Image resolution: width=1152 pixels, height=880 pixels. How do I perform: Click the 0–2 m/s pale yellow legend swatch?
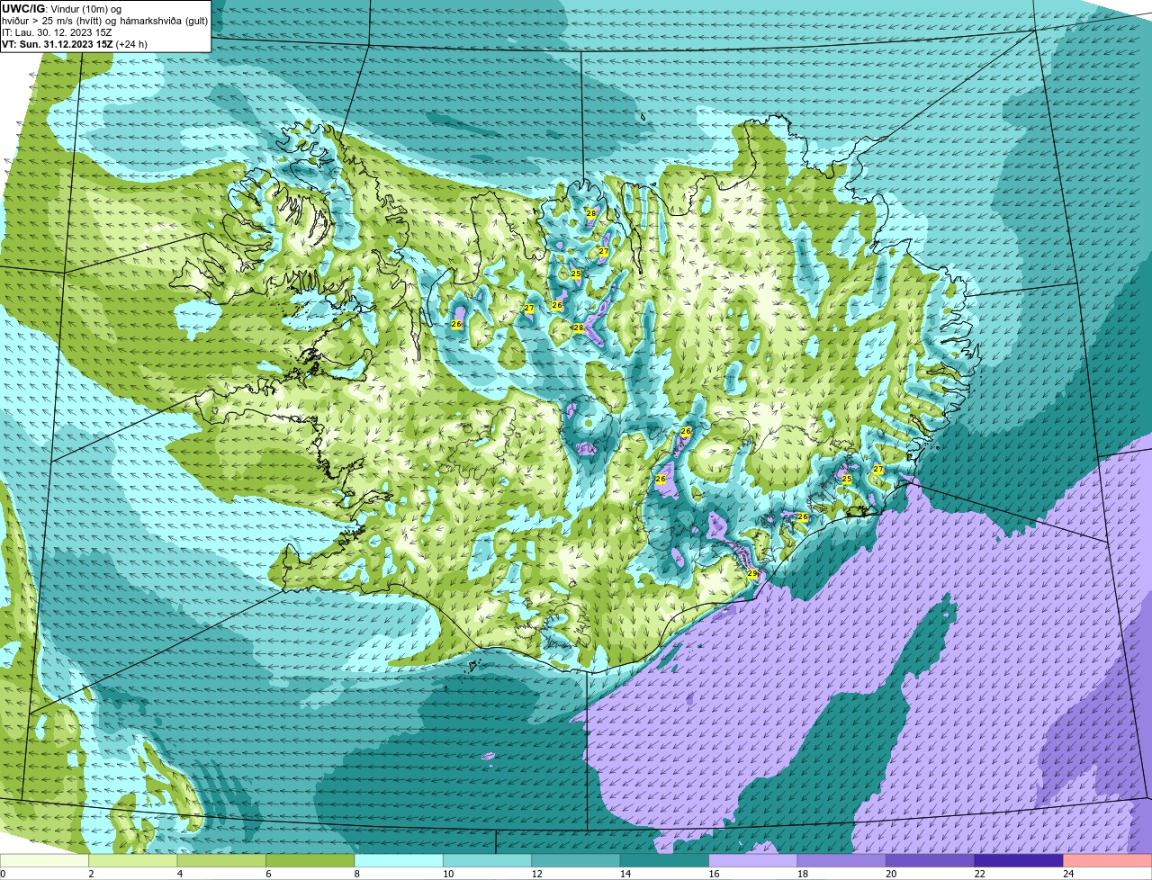46,860
